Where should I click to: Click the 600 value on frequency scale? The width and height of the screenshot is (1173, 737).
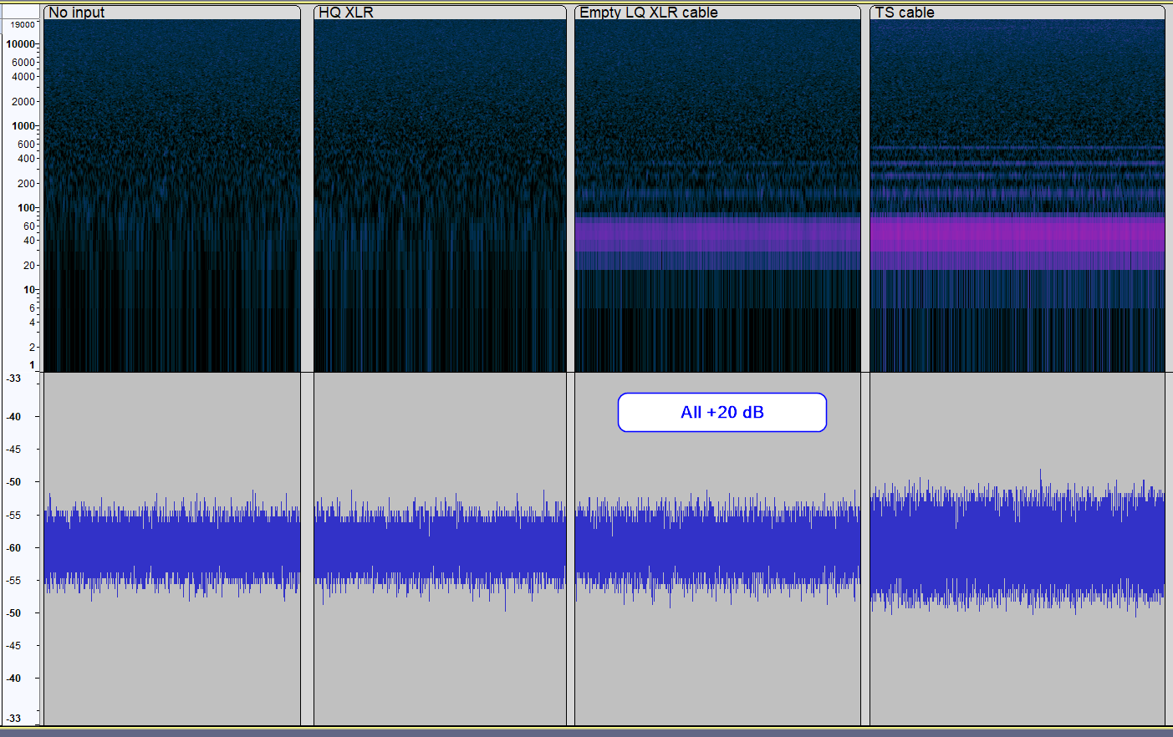(27, 145)
